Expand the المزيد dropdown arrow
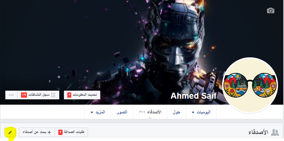This screenshot has height=141, width=284. [92, 112]
